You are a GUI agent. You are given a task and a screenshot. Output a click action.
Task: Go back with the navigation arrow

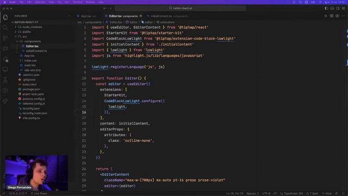tap(105, 8)
